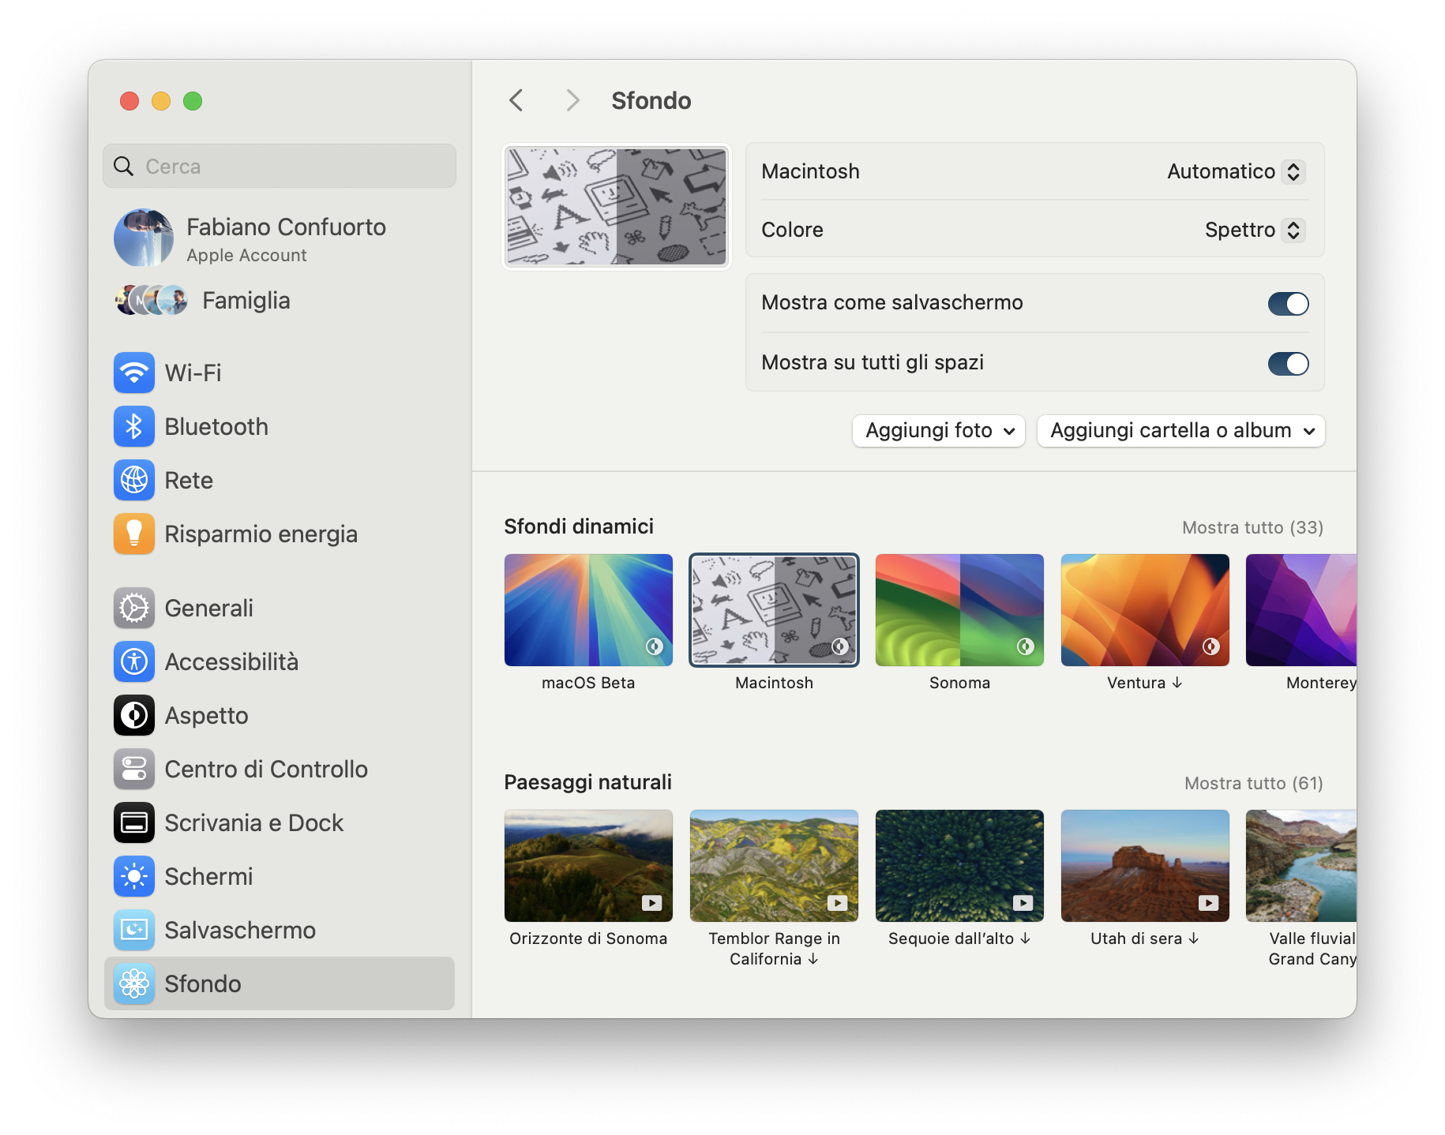This screenshot has width=1445, height=1135.
Task: Click Utah di sera download arrow
Action: 1194,938
